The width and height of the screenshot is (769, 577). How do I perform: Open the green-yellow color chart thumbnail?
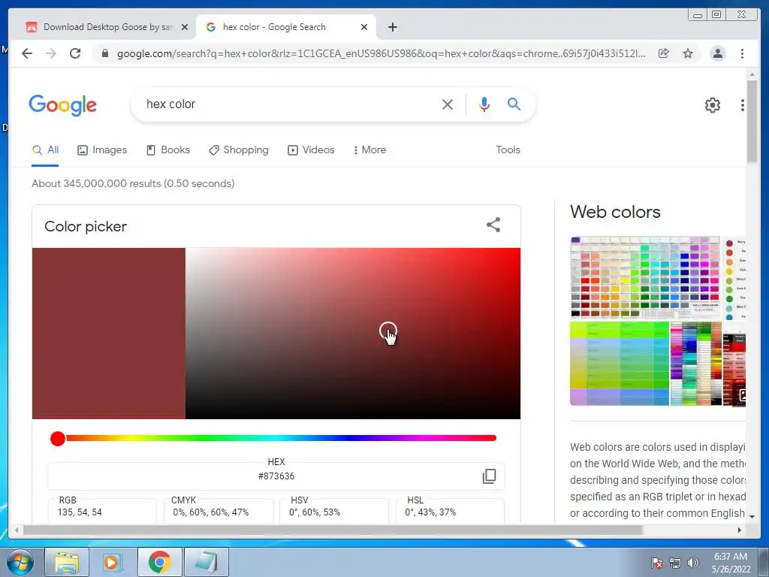coord(620,364)
